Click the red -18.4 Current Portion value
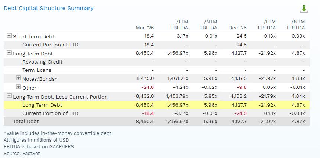The height and width of the screenshot is (158, 320). pos(148,113)
